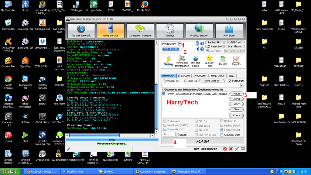311x175 pixels.
Task: Click the Scan Phone button
Action: (x=234, y=46)
